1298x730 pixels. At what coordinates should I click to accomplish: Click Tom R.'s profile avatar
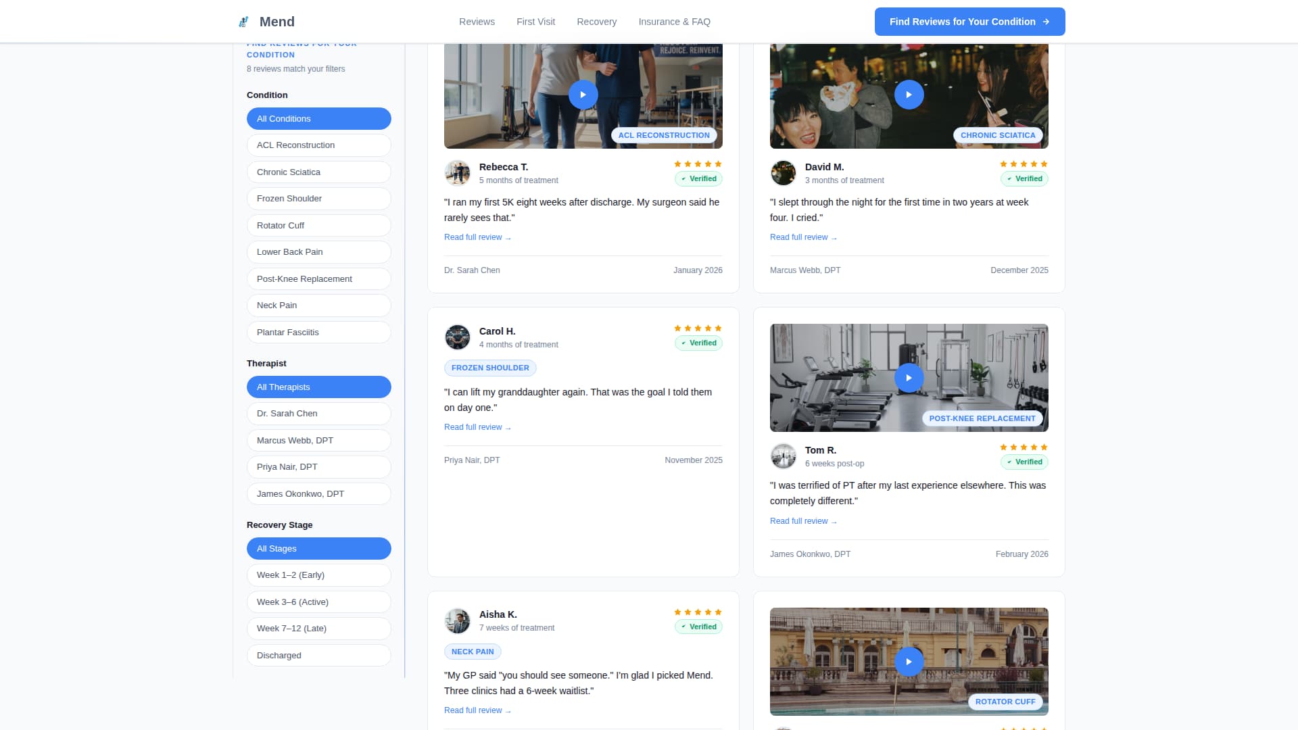coord(783,456)
